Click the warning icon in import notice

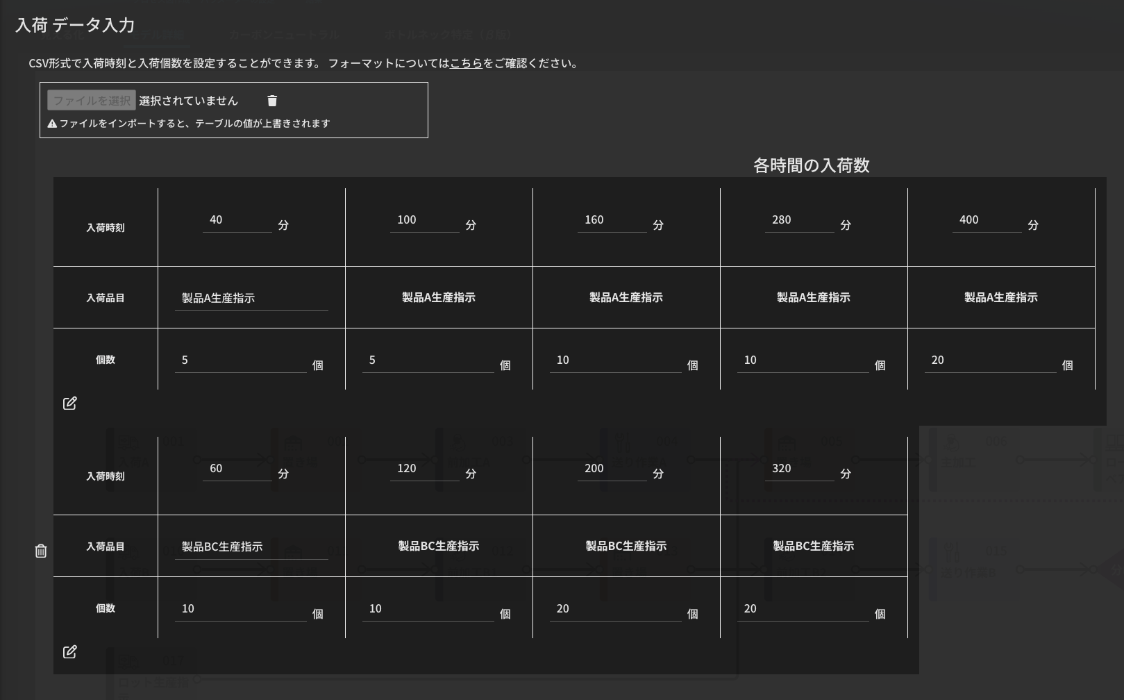[x=52, y=124]
